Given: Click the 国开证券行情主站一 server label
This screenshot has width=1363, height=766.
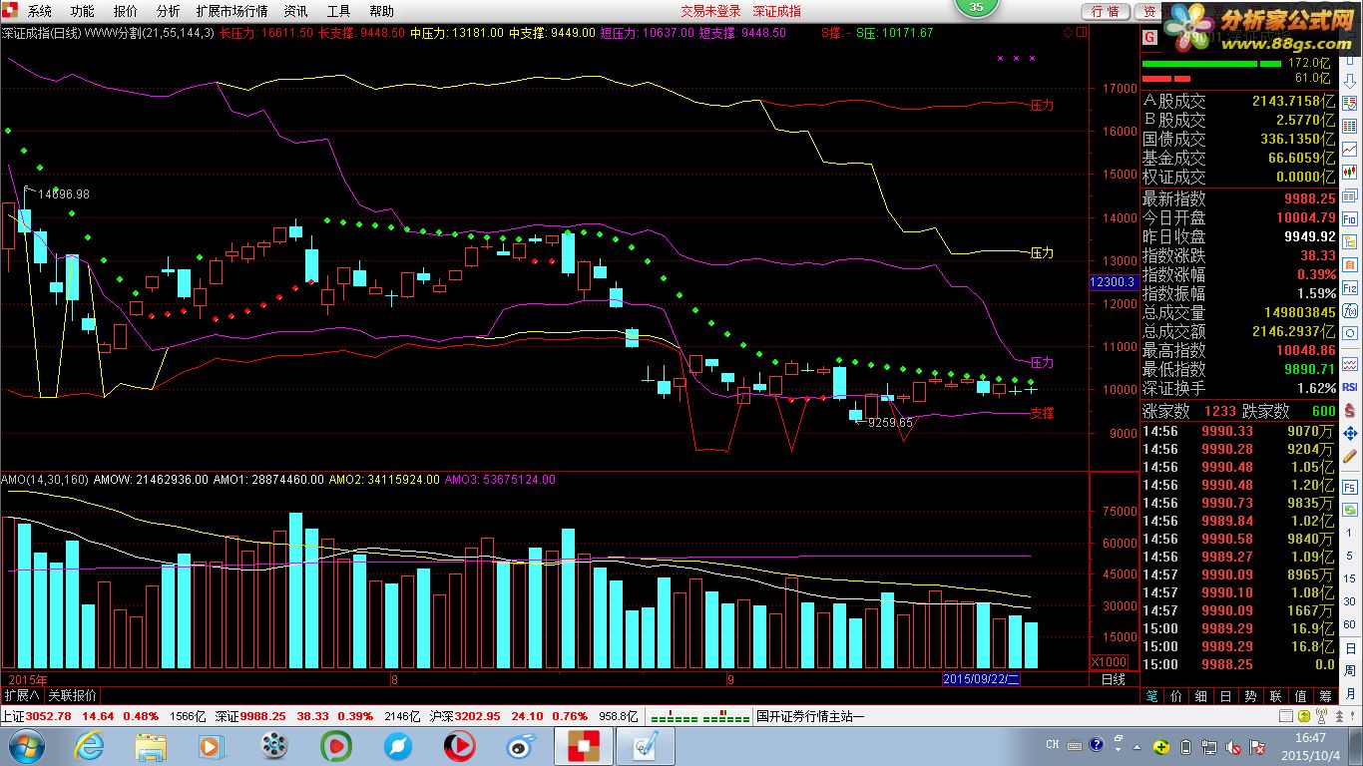Looking at the screenshot, I should click(810, 716).
